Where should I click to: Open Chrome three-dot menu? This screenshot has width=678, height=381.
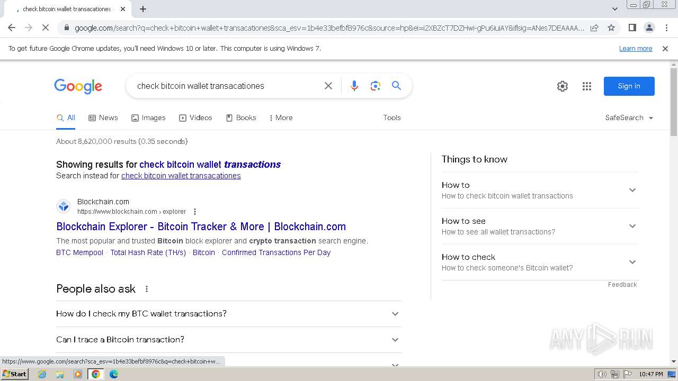[666, 28]
